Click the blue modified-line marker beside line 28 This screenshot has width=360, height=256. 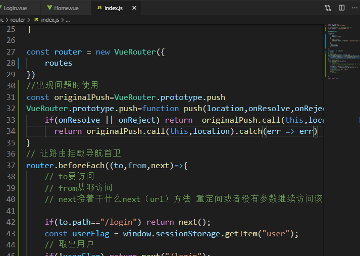pyautogui.click(x=18, y=63)
